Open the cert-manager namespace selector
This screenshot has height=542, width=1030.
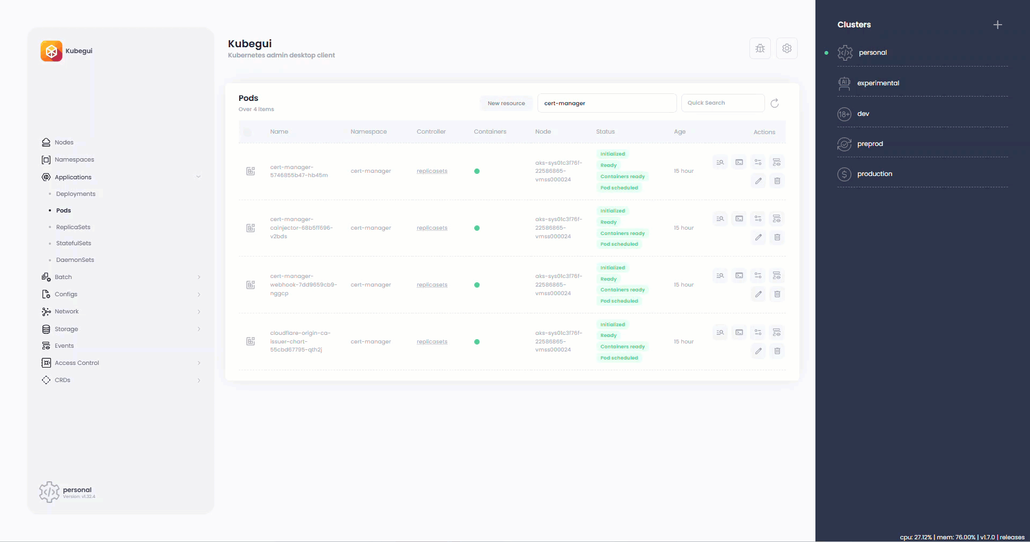(x=606, y=103)
